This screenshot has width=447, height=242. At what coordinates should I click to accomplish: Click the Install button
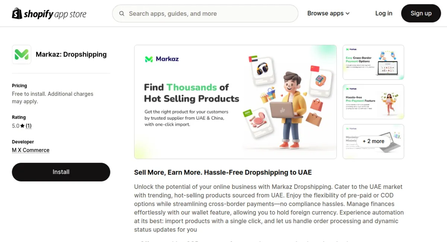[61, 172]
